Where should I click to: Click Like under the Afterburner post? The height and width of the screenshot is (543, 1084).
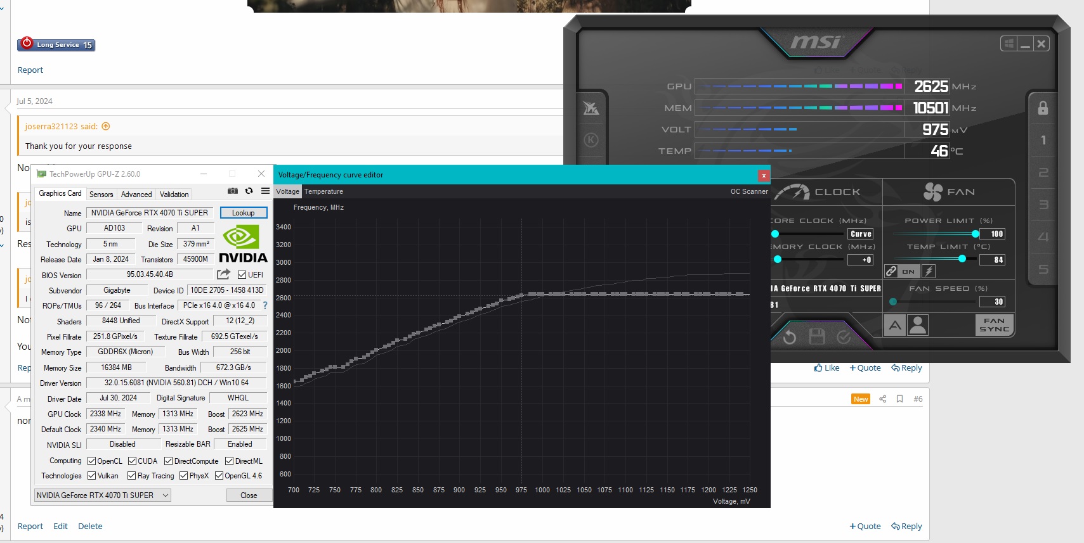pos(827,367)
